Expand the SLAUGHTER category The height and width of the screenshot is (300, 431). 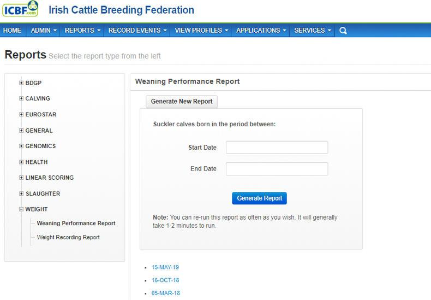point(21,193)
